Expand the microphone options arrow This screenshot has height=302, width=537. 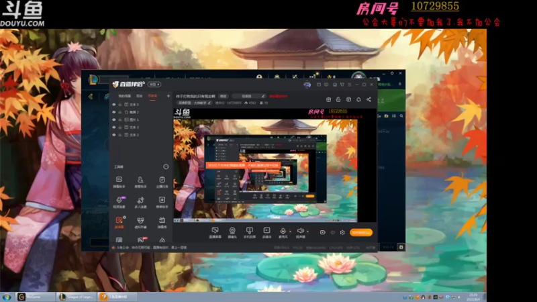pyautogui.click(x=290, y=232)
